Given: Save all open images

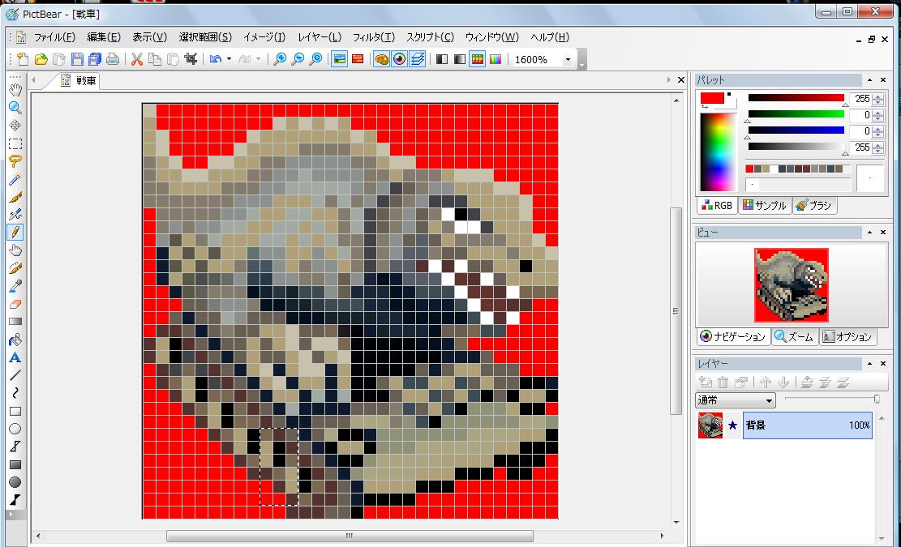Looking at the screenshot, I should [x=95, y=59].
